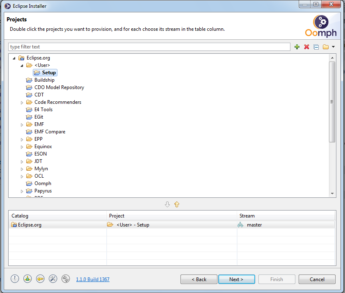The width and height of the screenshot is (345, 293).
Task: Expand the Equinox tree node
Action: coord(22,147)
